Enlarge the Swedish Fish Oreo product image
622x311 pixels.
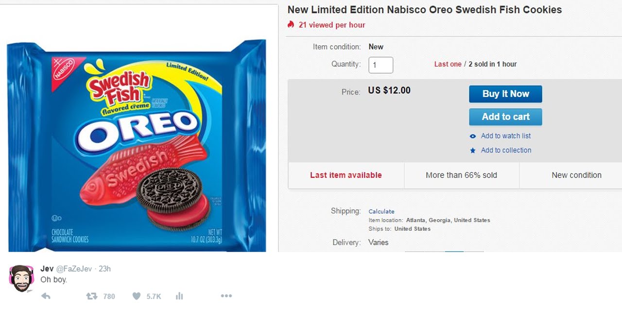click(x=137, y=146)
